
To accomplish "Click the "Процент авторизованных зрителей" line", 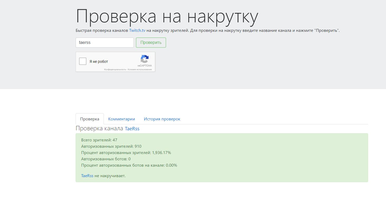I will click(126, 153).
